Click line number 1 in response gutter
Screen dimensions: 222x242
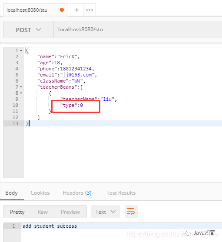coord(14,226)
